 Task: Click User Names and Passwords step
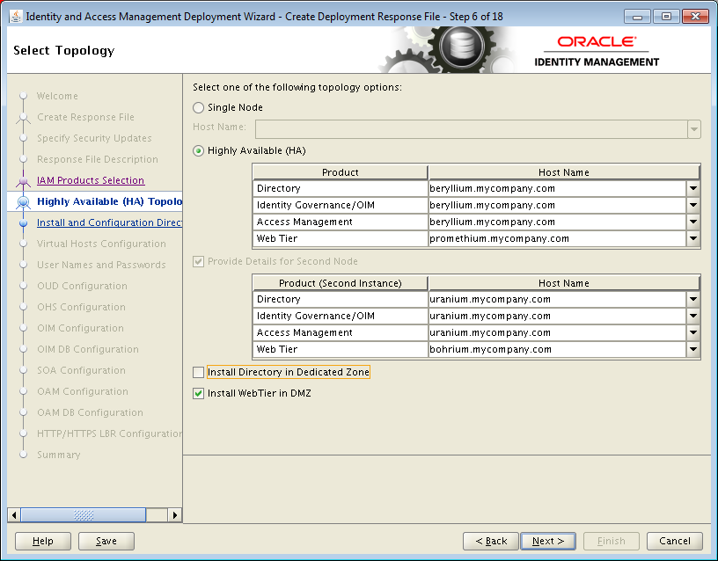coord(101,265)
